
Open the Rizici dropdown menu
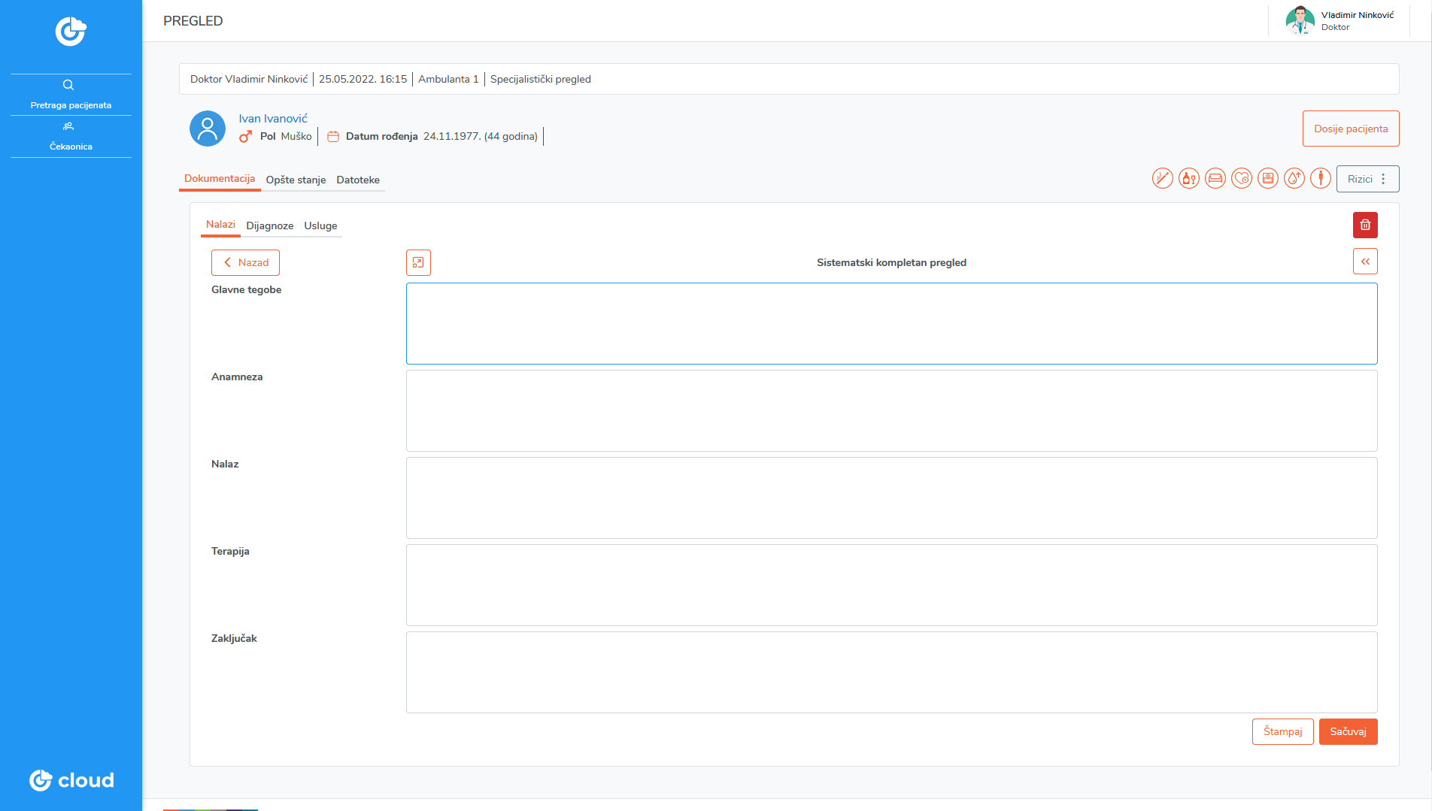tap(1367, 179)
